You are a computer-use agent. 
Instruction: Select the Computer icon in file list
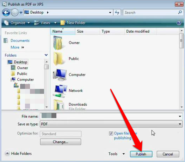click(60, 75)
